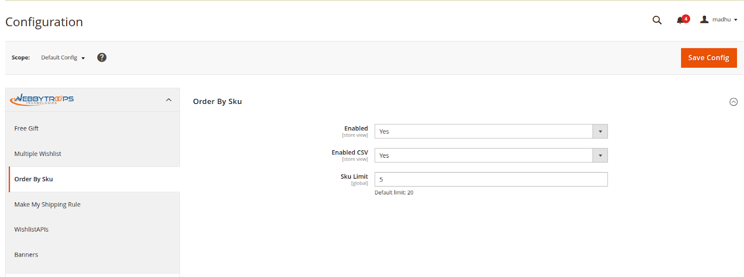View notifications via the bell icon
This screenshot has width=744, height=277.
tap(680, 20)
